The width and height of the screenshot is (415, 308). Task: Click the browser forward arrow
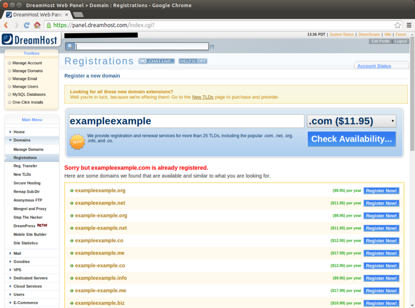click(x=17, y=25)
